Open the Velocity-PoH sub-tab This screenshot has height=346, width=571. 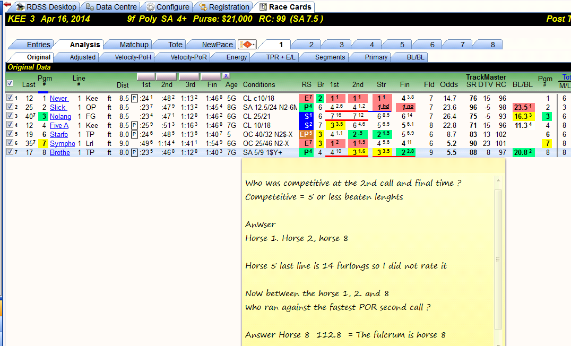point(133,57)
